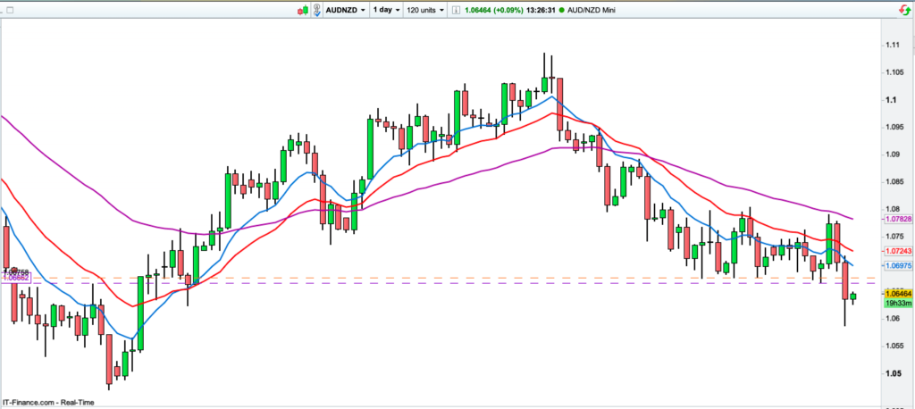This screenshot has width=915, height=409.
Task: Click the purple 1.06662 level label
Action: 17,278
